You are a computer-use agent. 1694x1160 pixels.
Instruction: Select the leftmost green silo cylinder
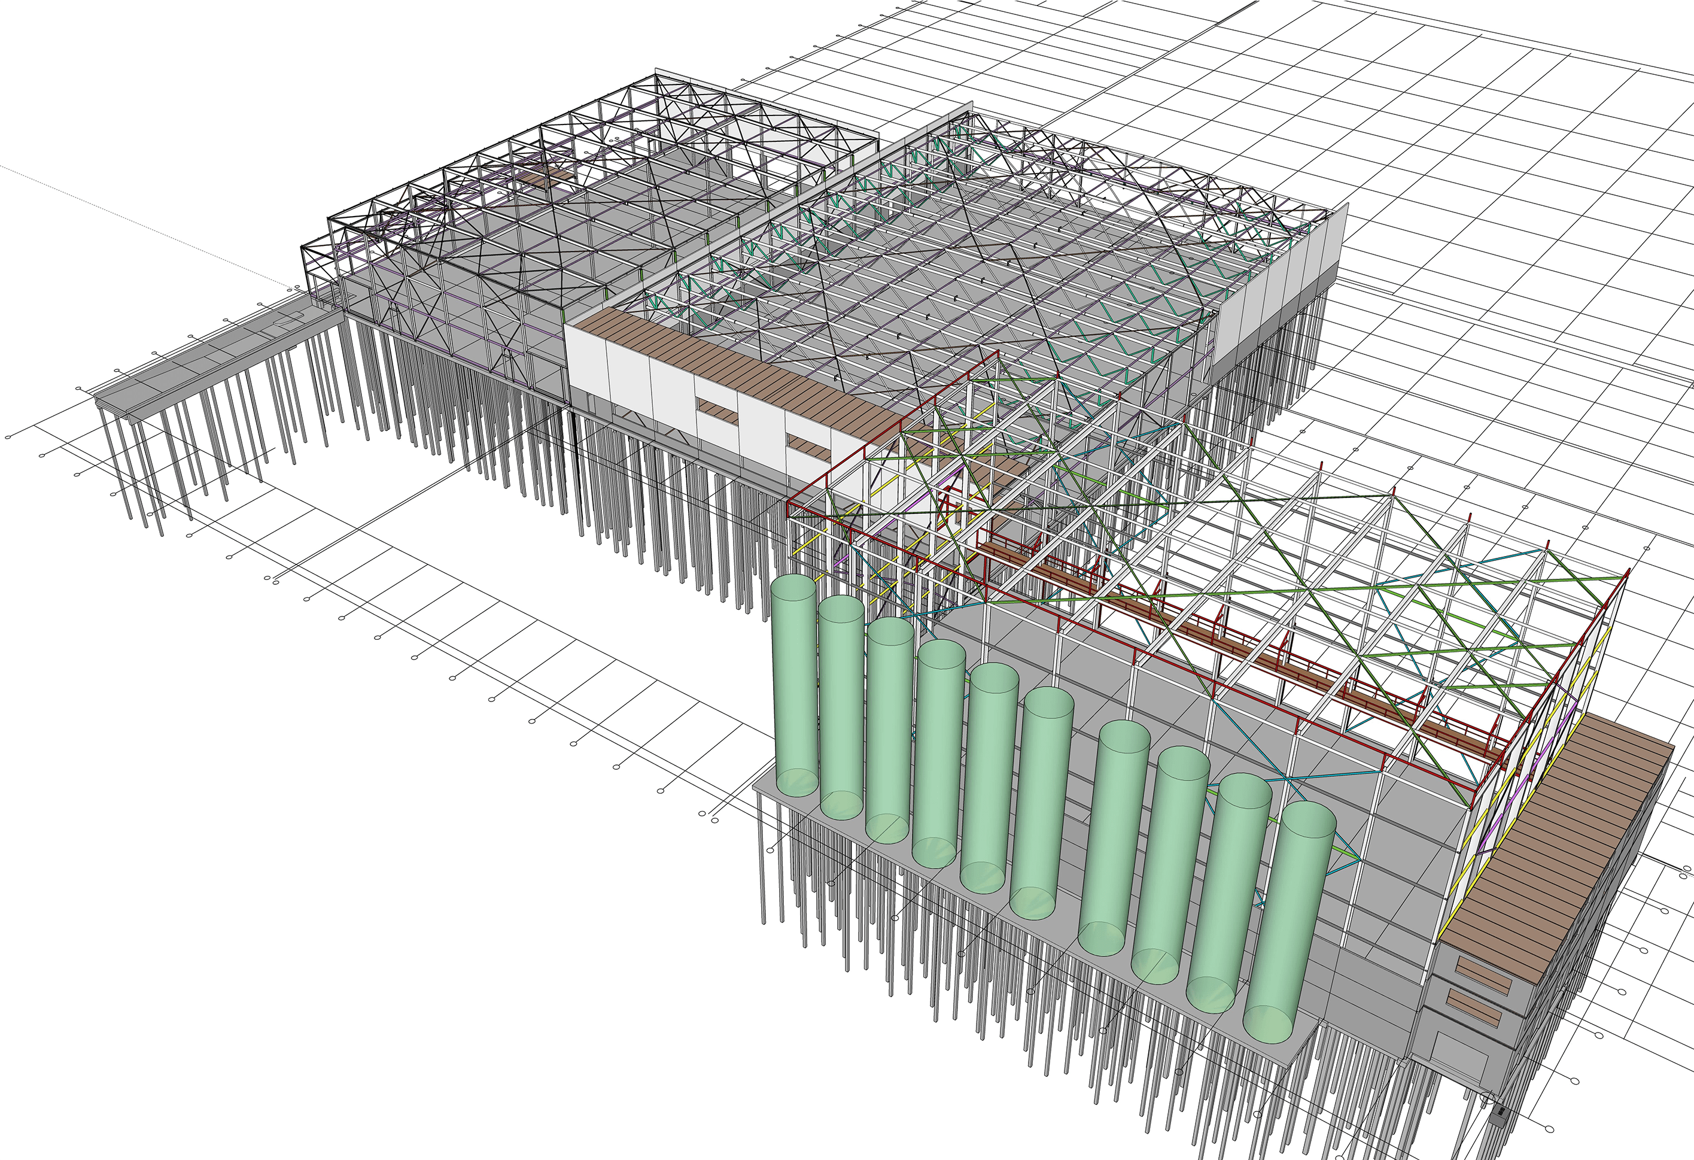[795, 684]
